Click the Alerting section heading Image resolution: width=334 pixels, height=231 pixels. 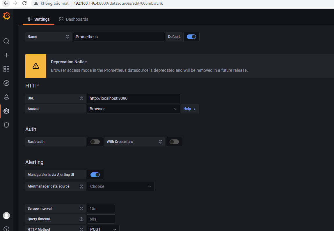click(34, 162)
